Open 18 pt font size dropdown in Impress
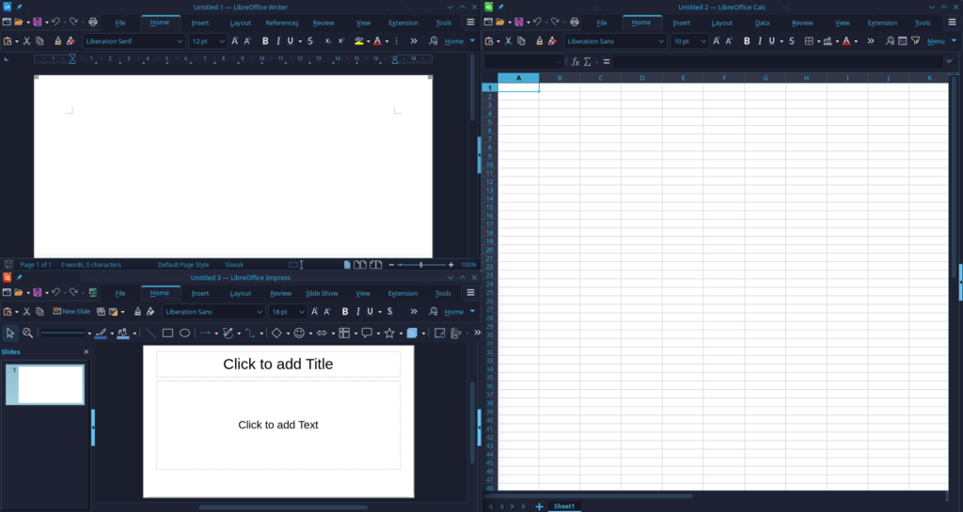 pyautogui.click(x=301, y=312)
